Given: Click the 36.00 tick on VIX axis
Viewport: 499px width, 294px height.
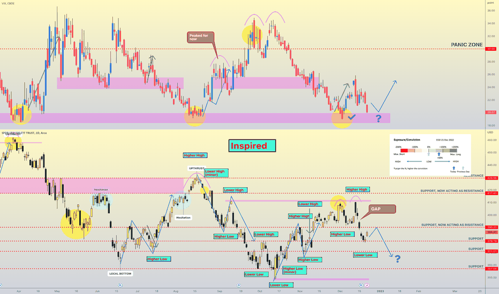Looking at the screenshot, I should 491,11.
